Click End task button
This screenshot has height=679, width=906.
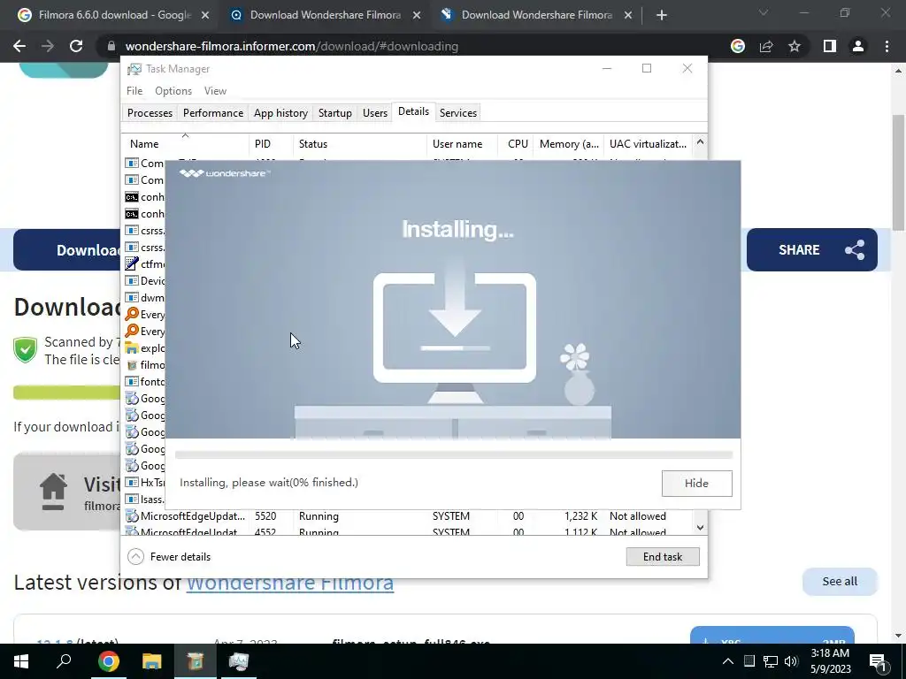pyautogui.click(x=663, y=557)
